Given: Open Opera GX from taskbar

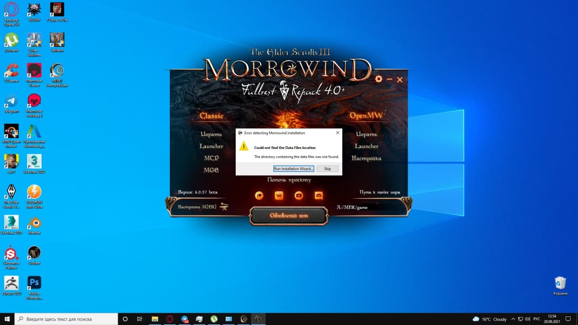Looking at the screenshot, I should point(170,319).
